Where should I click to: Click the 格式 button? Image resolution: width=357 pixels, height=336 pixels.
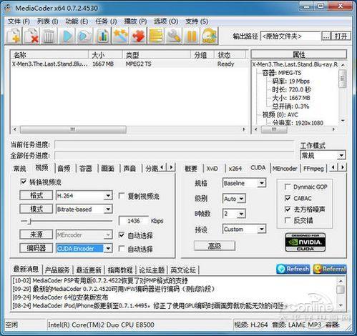[x=36, y=195]
